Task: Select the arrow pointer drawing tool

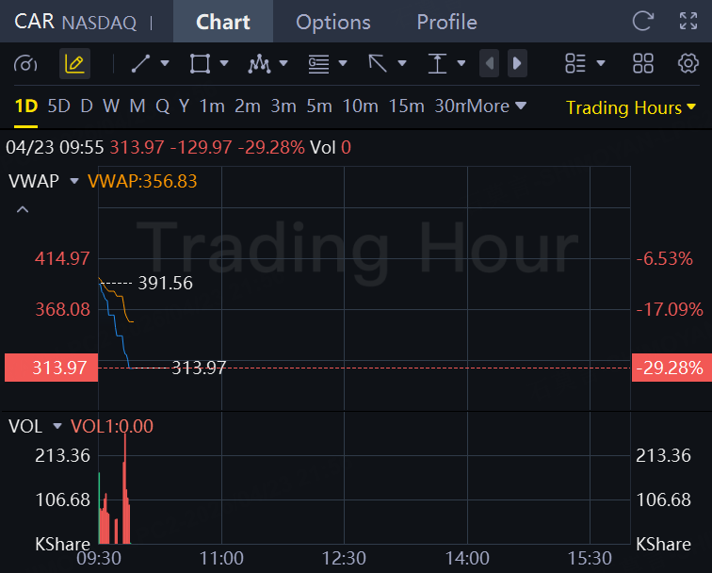Action: coord(378,64)
